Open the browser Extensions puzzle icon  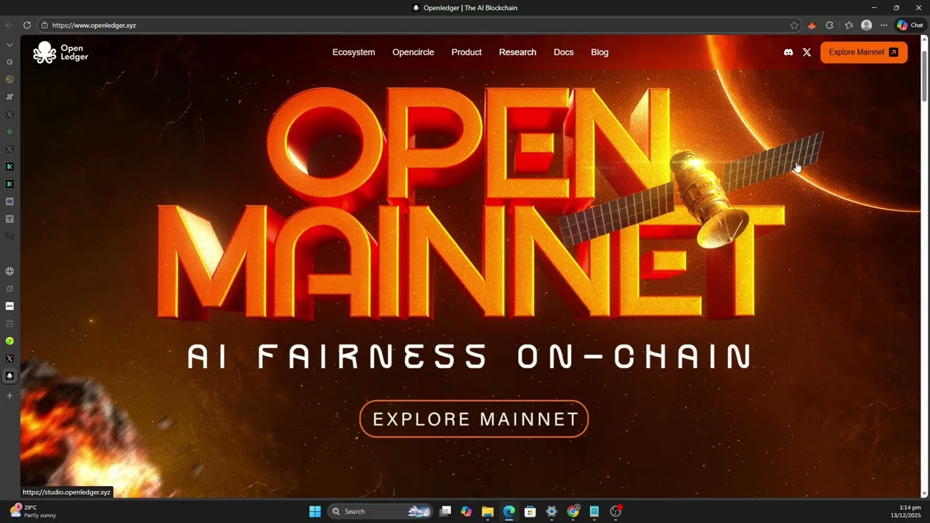pos(830,25)
